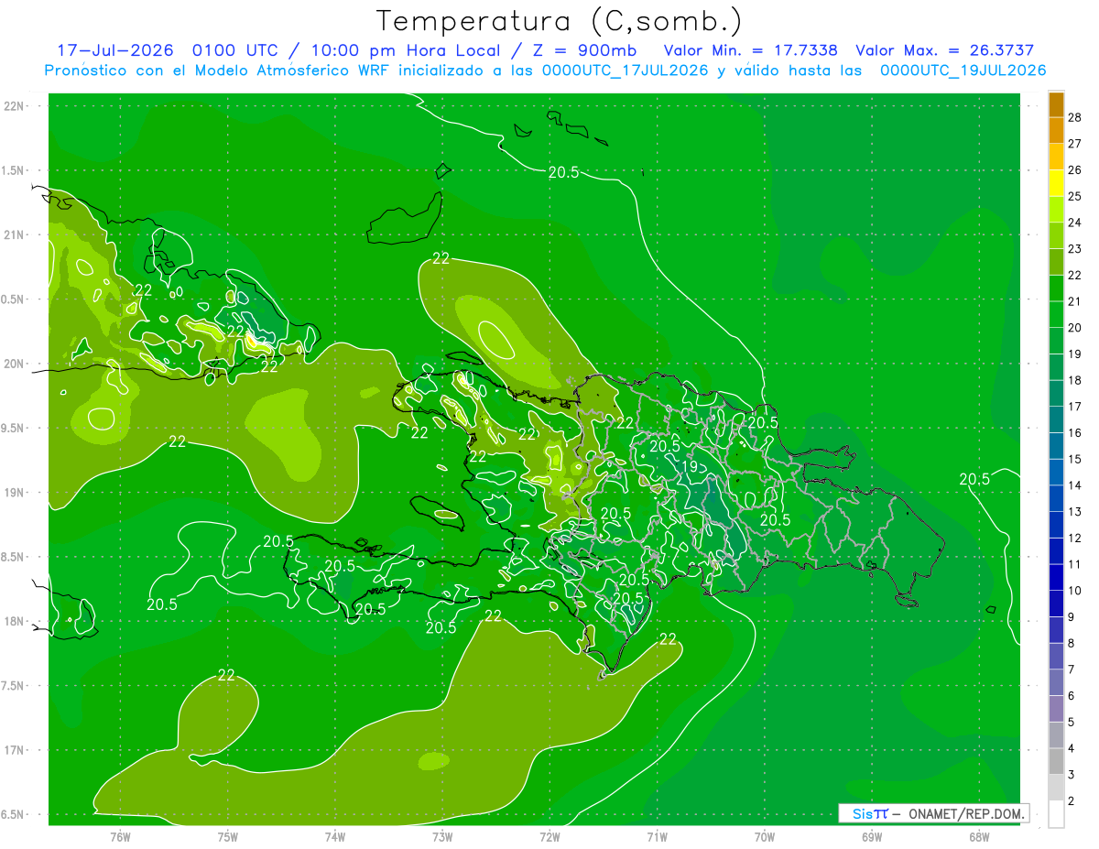Screen dimensions: 1099x849
Task: Click the '17N' latitude axis label
Action: coord(14,750)
